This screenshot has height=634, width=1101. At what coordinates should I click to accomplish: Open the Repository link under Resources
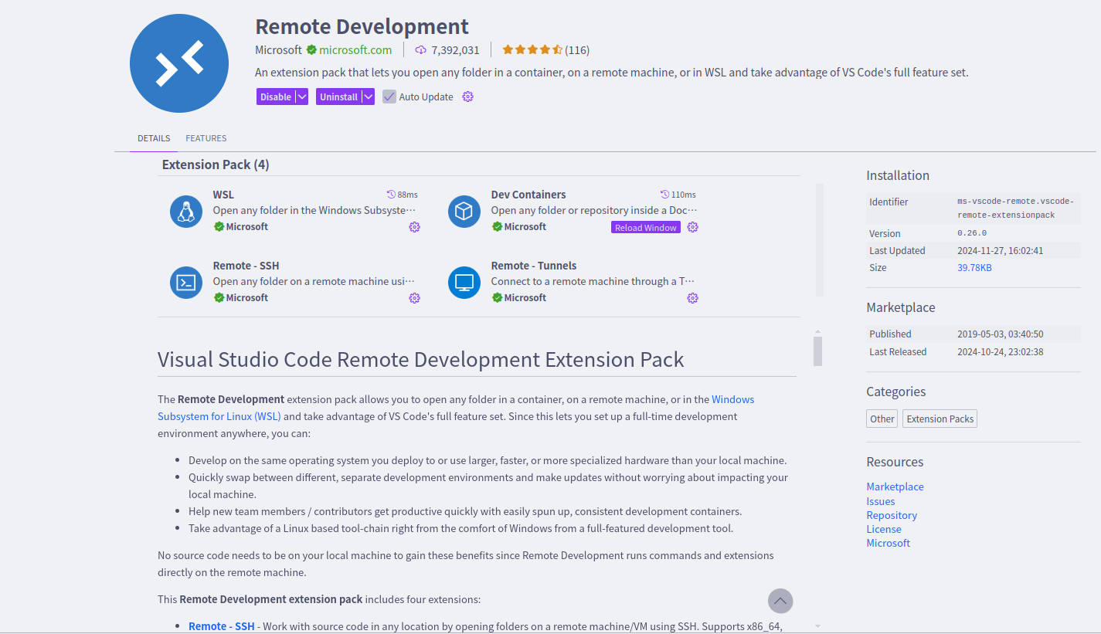pyautogui.click(x=892, y=515)
